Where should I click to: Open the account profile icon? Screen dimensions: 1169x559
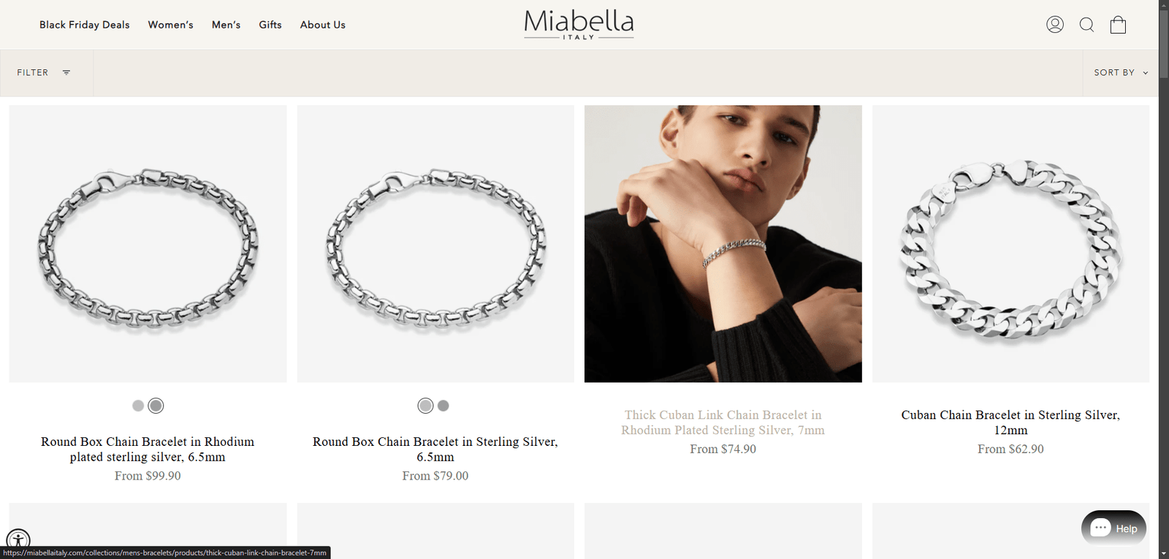(1054, 25)
